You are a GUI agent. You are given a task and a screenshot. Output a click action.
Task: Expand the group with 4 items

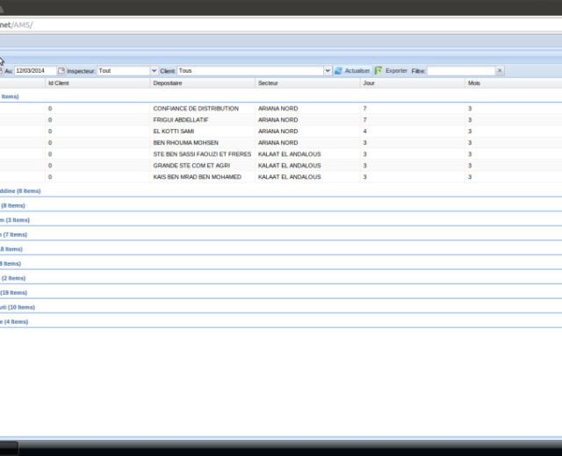pos(15,322)
